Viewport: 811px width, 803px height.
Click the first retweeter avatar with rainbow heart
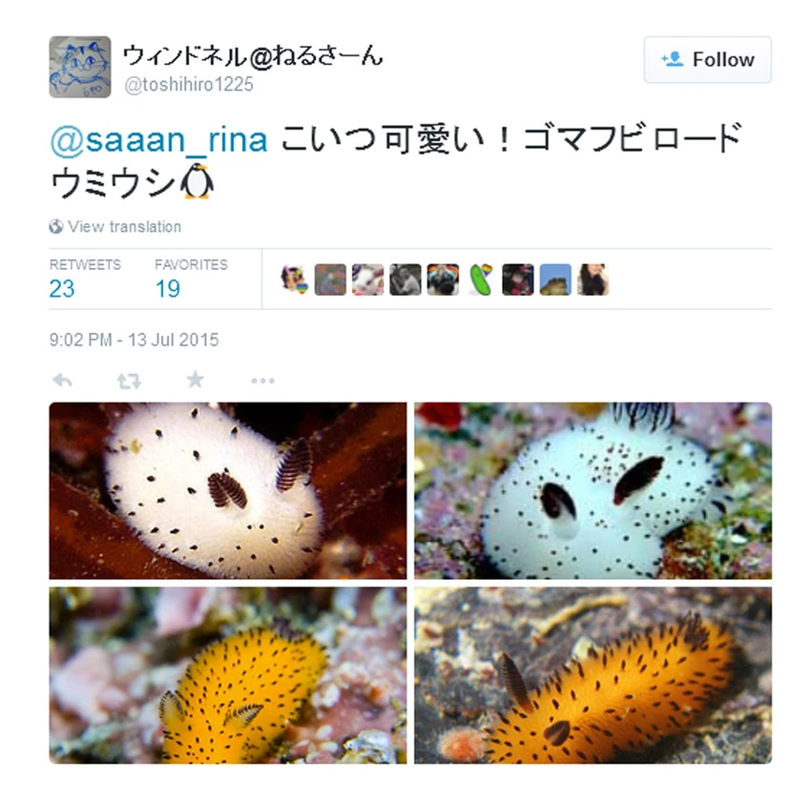(293, 279)
